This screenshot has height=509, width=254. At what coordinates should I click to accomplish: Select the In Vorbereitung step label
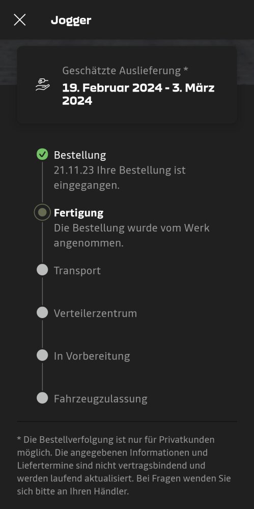[x=92, y=356]
